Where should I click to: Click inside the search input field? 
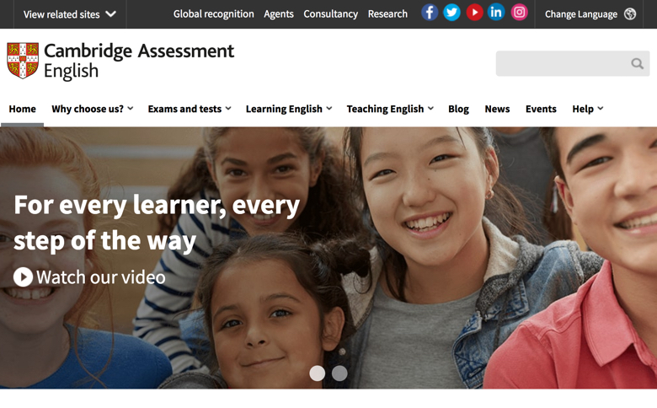tap(563, 64)
